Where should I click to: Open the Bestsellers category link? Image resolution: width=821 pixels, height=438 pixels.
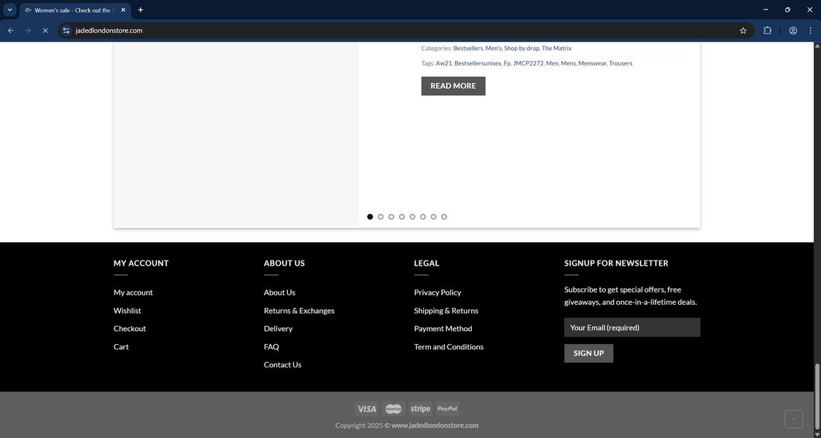pyautogui.click(x=468, y=48)
